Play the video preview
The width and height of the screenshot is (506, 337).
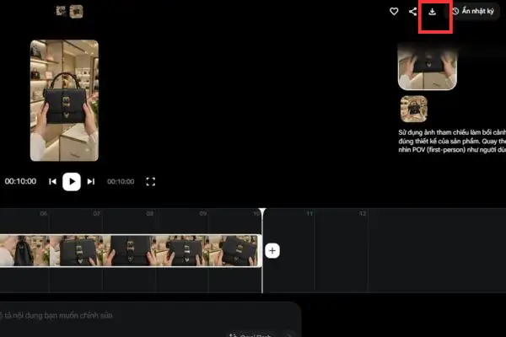click(72, 182)
